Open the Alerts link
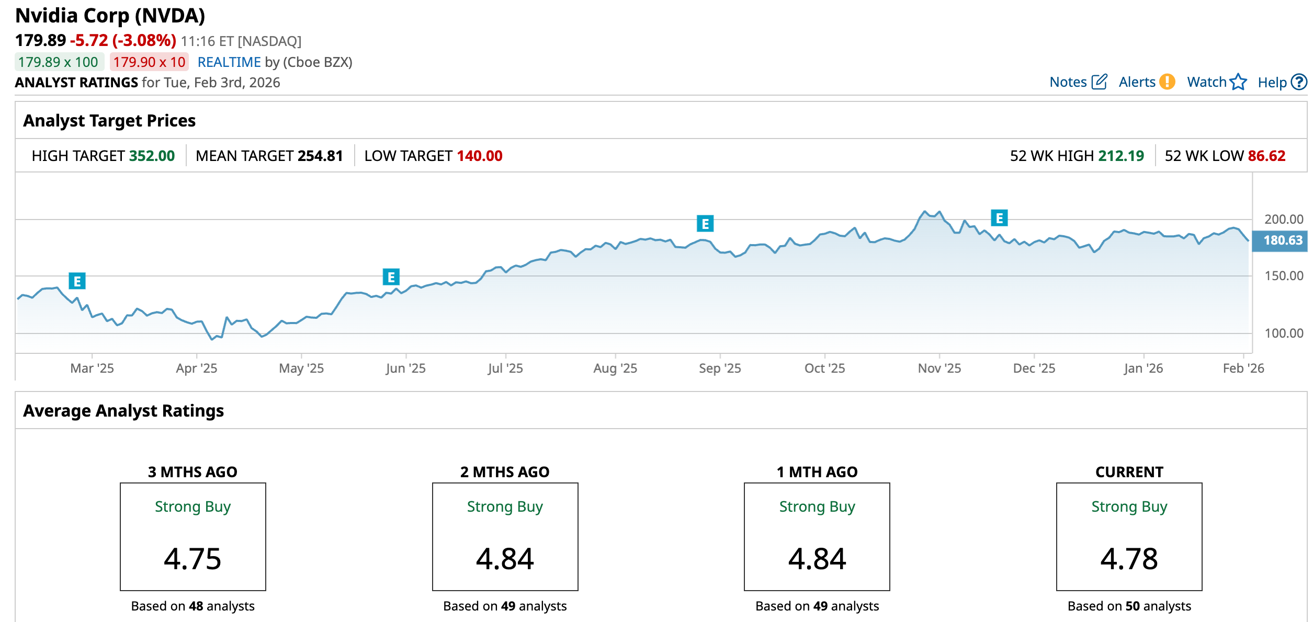The image size is (1313, 622). [1137, 82]
